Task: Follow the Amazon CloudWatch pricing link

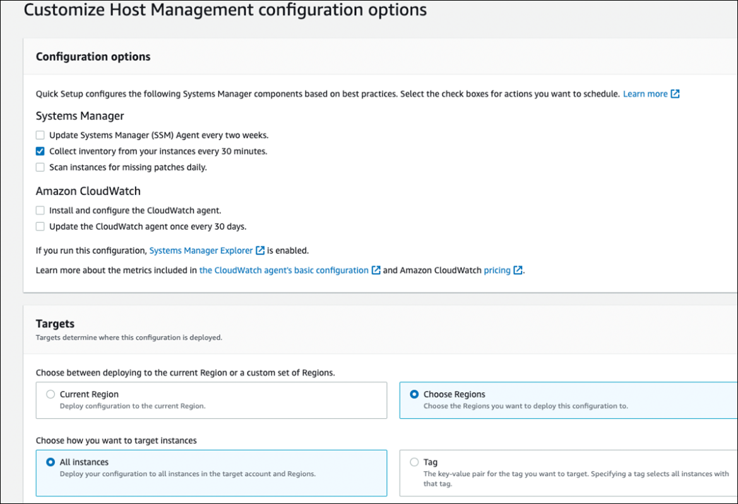Action: [x=497, y=270]
